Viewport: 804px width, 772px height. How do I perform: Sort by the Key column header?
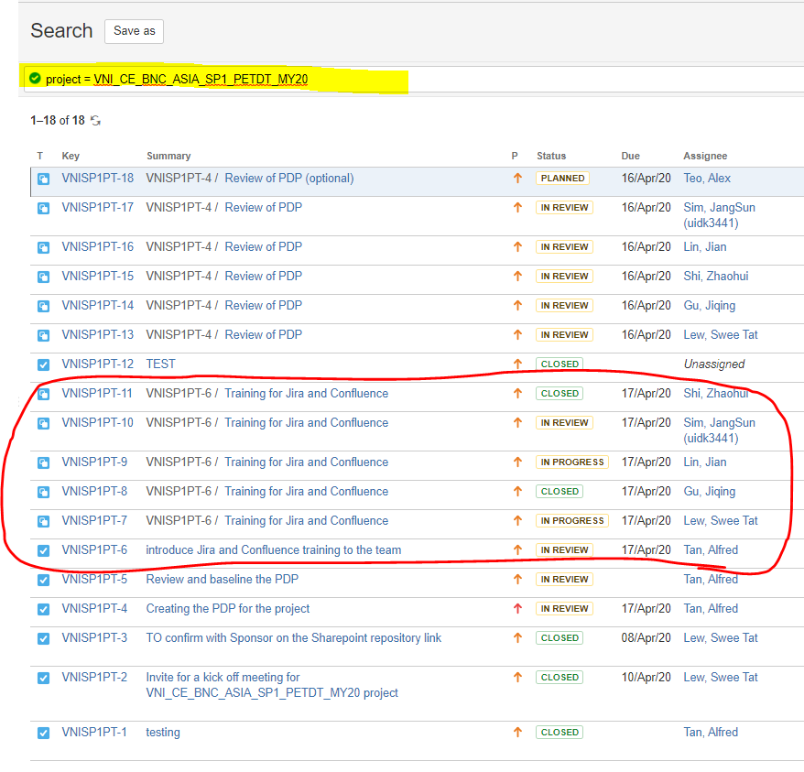coord(71,156)
